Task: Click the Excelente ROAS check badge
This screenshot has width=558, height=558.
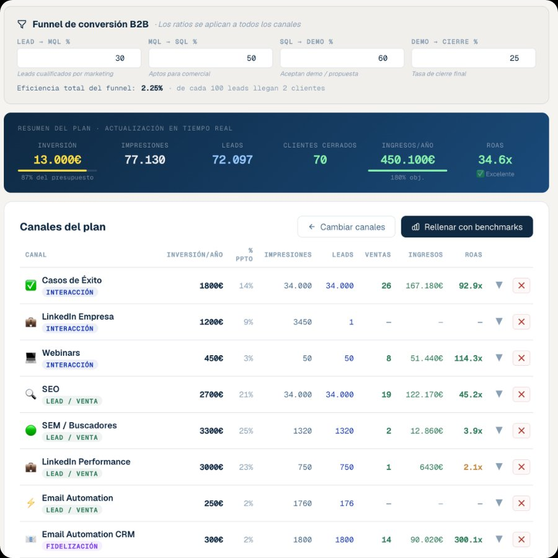Action: pyautogui.click(x=495, y=174)
